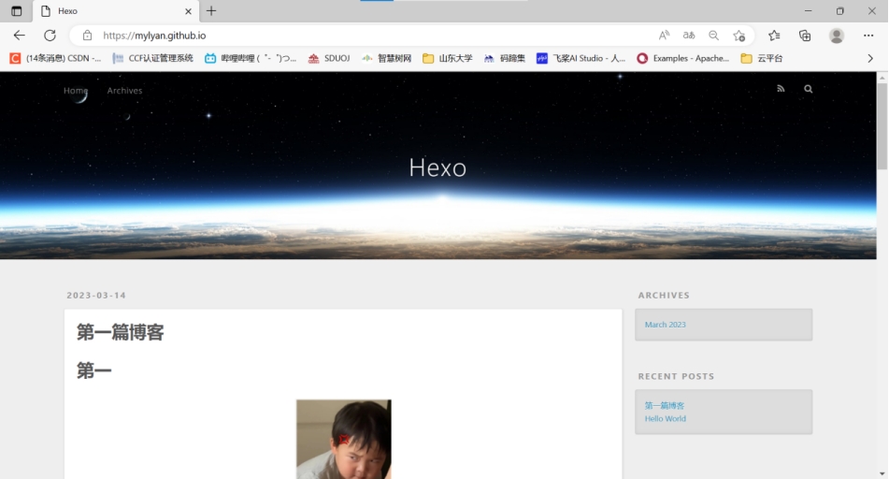
Task: Open the tab actions menu icon
Action: coord(16,11)
